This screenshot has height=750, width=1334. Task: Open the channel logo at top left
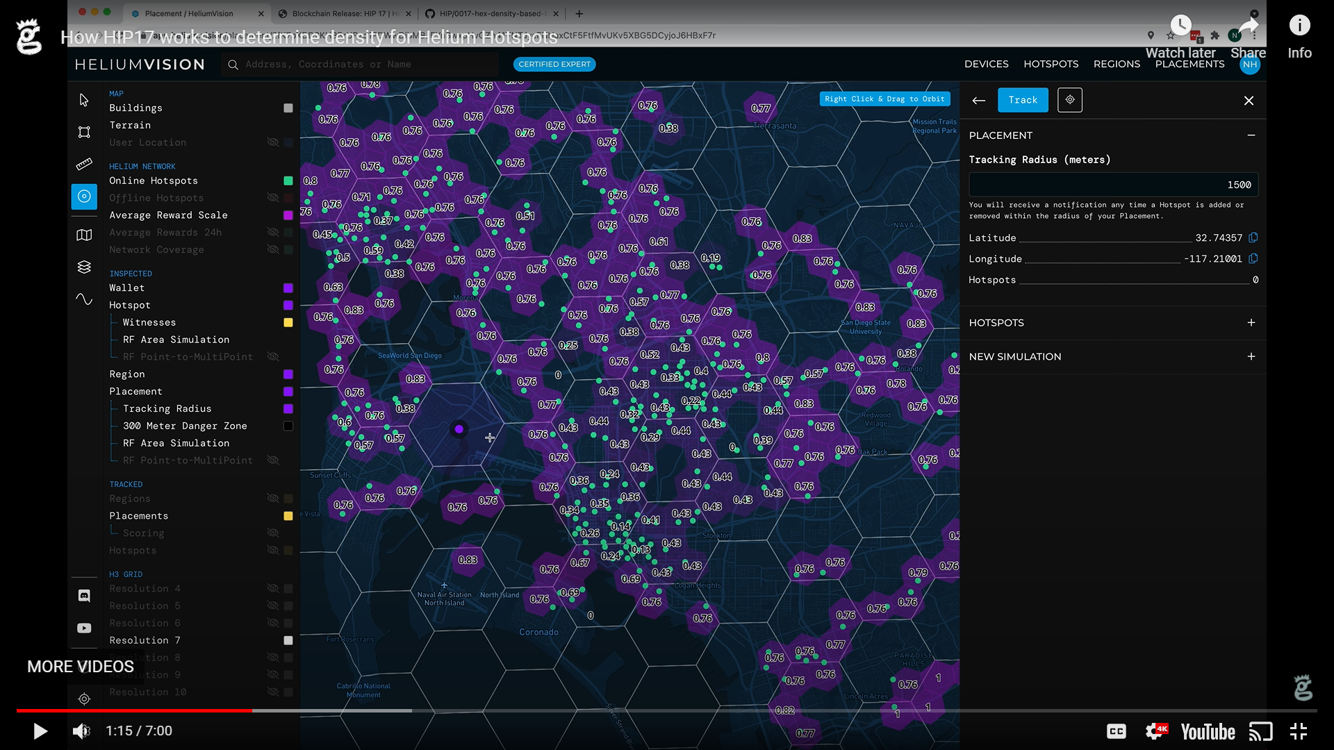tap(29, 37)
